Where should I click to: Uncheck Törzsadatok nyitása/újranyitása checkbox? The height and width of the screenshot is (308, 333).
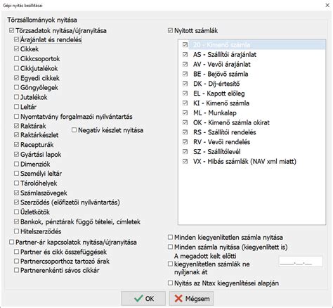pos(11,31)
